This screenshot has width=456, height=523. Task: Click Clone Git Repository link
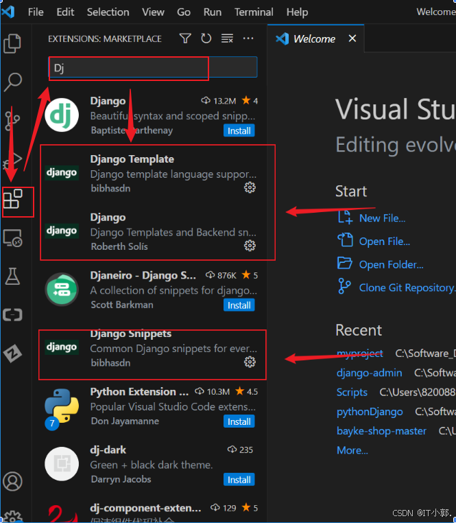407,288
